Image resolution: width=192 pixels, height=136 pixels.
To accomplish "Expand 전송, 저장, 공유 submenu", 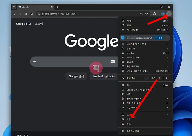I will 145,103.
